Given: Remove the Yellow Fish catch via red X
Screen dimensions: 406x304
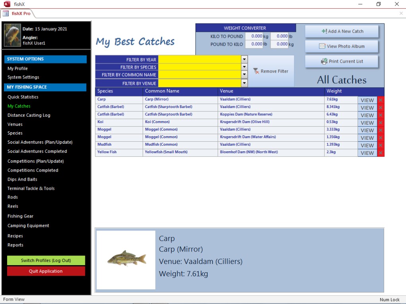Looking at the screenshot, I should pyautogui.click(x=381, y=153).
